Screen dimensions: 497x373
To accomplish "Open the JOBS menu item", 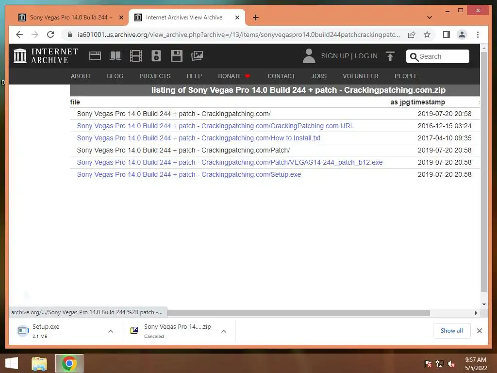I will [x=319, y=76].
